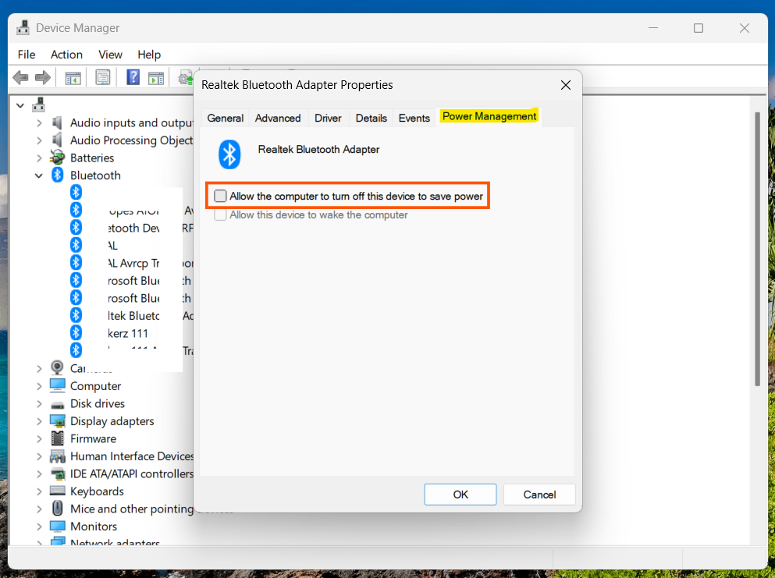775x578 pixels.
Task: Switch to the Driver tab
Action: click(327, 118)
